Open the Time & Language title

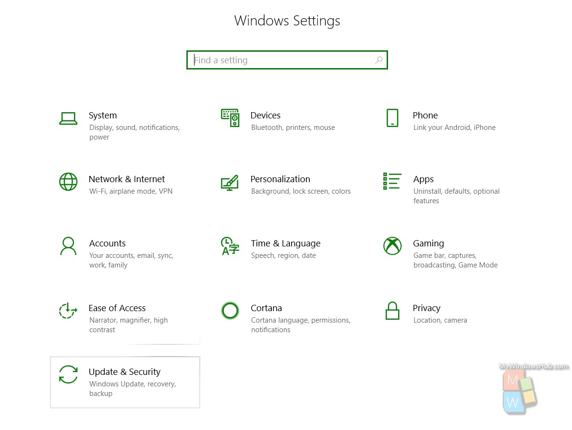click(x=286, y=244)
